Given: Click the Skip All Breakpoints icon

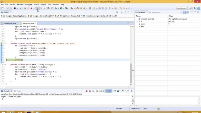Looking at the screenshot, I should coord(21,8).
